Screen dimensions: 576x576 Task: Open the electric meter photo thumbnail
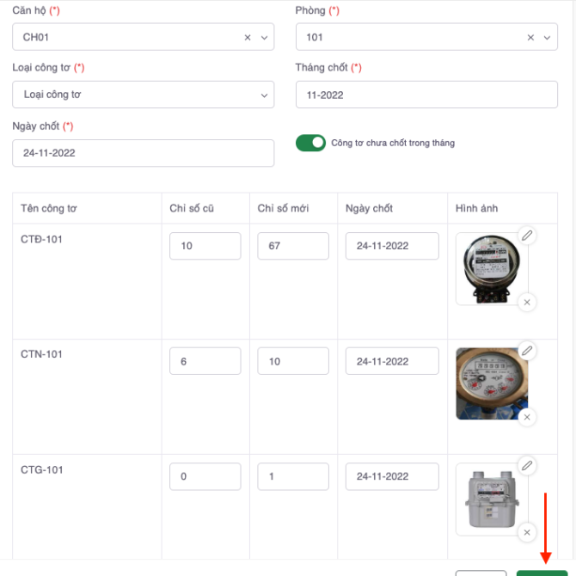pyautogui.click(x=491, y=269)
